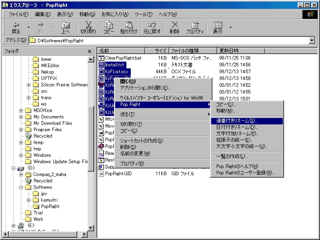This screenshot has height=240, width=320.
Task: Expand the Silicon Prairie Software tree node
Action: 29,85
